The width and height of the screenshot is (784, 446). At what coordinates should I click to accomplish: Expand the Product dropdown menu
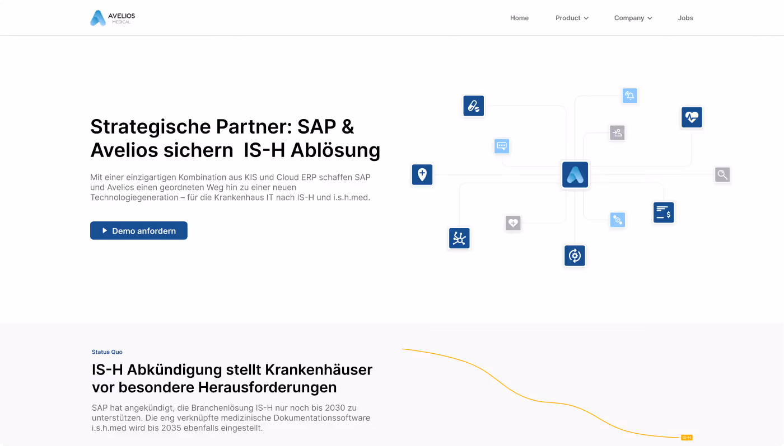pyautogui.click(x=572, y=18)
